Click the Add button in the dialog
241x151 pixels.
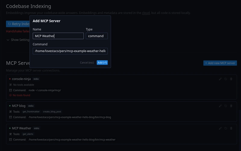(x=102, y=63)
